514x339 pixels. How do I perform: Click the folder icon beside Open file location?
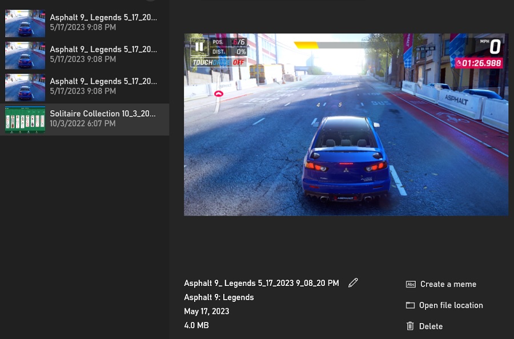pyautogui.click(x=410, y=305)
